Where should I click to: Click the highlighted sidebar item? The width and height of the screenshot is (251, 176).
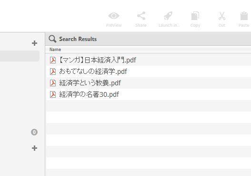pos(20,56)
